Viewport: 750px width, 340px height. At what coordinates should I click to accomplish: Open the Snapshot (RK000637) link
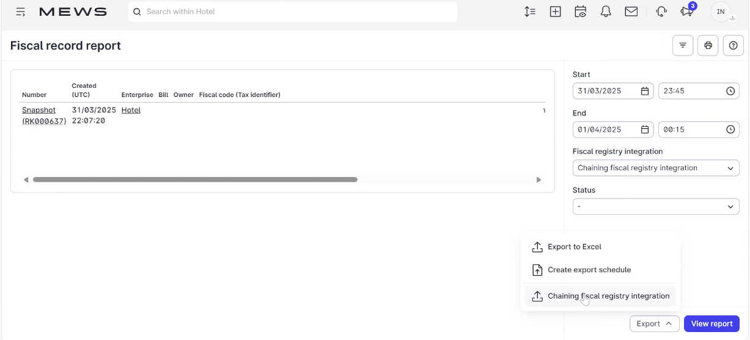pyautogui.click(x=44, y=115)
